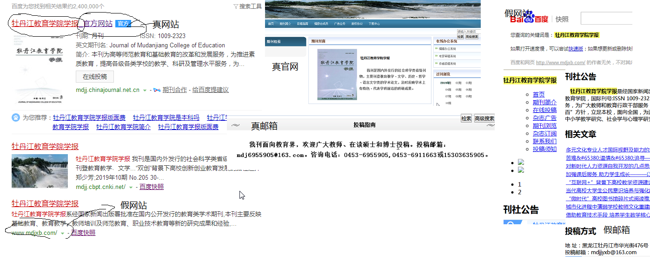650x273 pixels.
Task: Click the mdjj.chinajournal.net.cn URL
Action: (107, 90)
